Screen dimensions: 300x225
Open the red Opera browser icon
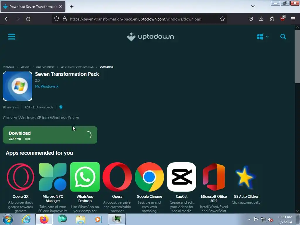117,177
